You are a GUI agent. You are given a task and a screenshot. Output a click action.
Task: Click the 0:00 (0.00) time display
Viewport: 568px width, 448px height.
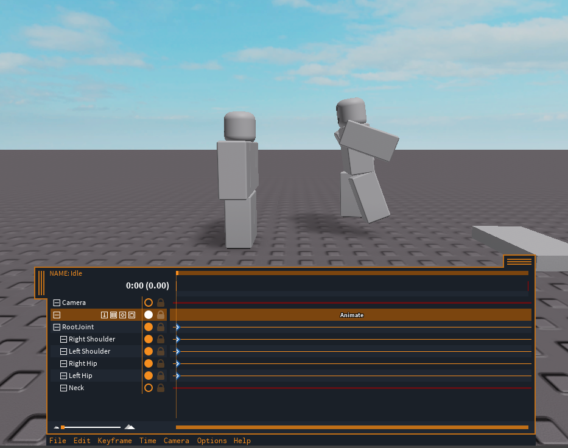[x=147, y=285]
